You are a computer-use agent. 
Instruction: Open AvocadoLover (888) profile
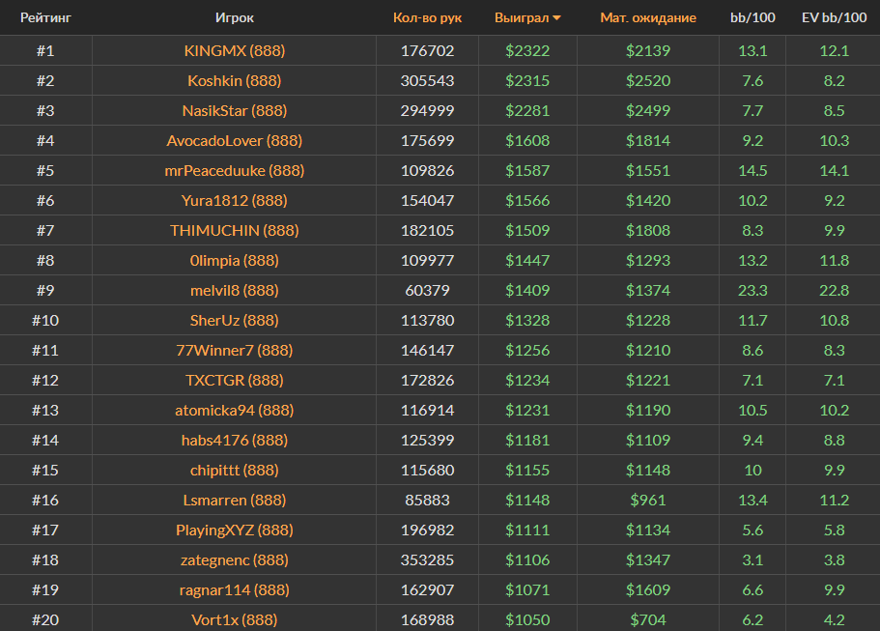(x=235, y=140)
